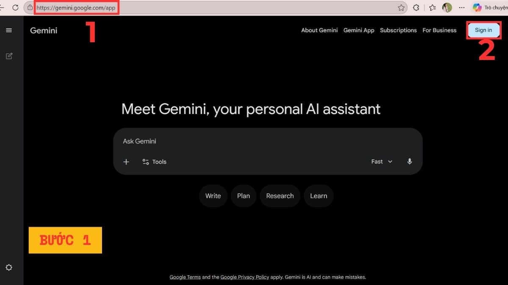Click the Gemini logo text
The image size is (508, 285).
44,30
